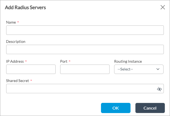170x116 pixels.
Task: Open the --Select-- routing instance combo box
Action: pyautogui.click(x=136, y=69)
